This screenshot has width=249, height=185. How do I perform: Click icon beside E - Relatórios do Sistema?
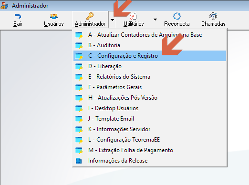[79, 77]
